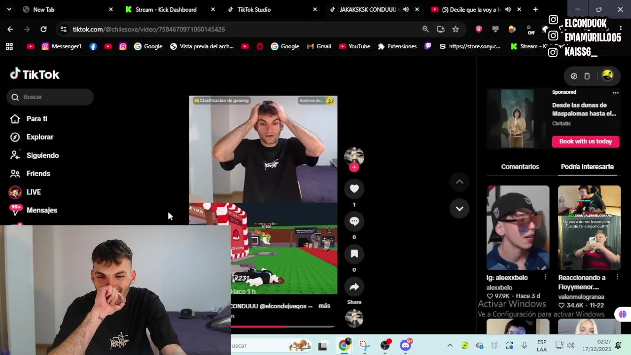This screenshot has height=355, width=631.
Task: Open Discord from the taskbar
Action: point(406,345)
